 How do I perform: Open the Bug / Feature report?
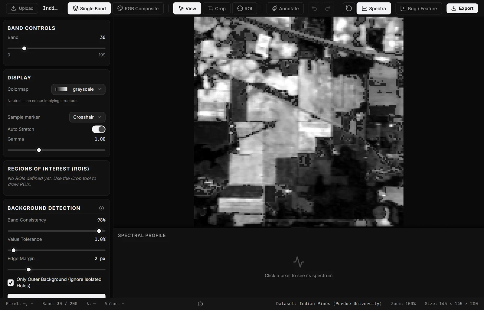pyautogui.click(x=419, y=8)
